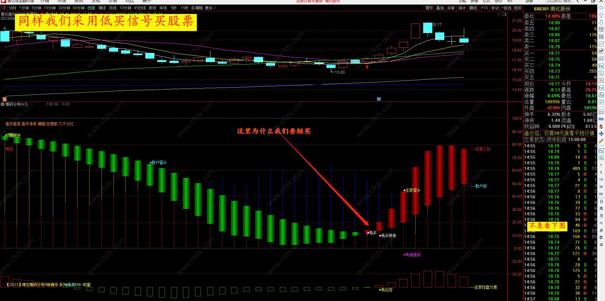Click the 画线 draw line button
605x301 pixels.
pyautogui.click(x=473, y=8)
